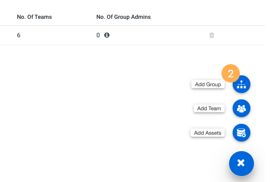Click the Add Group label
Viewport: 270px width, 182px height.
pyautogui.click(x=208, y=85)
